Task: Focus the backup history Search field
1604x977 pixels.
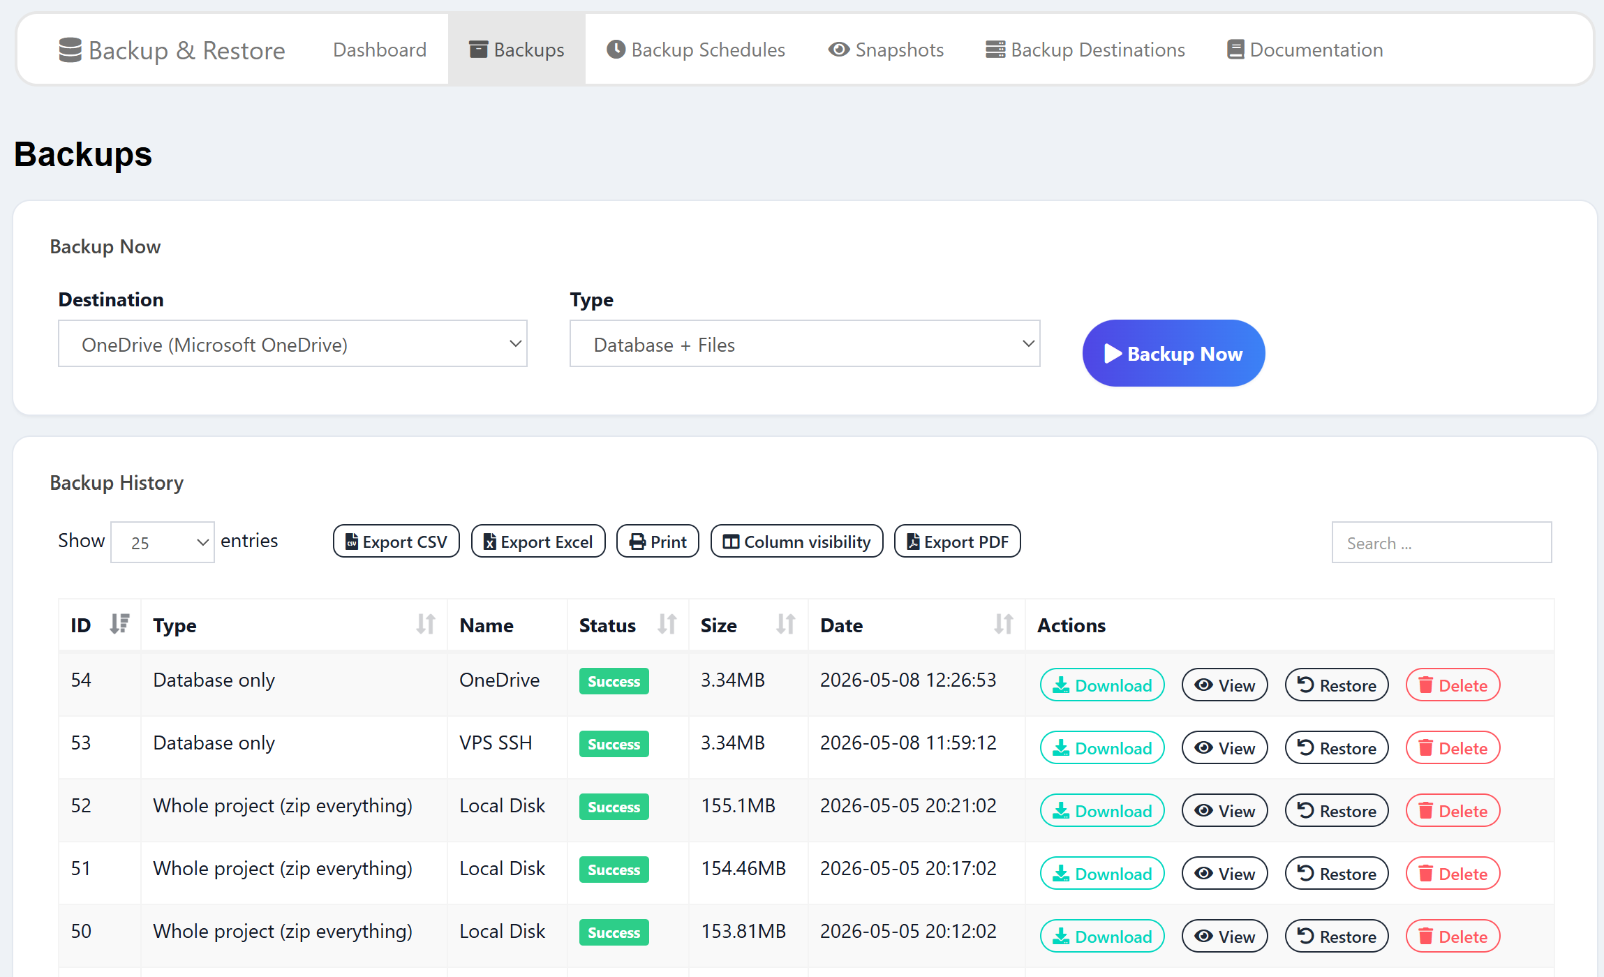Action: point(1442,542)
